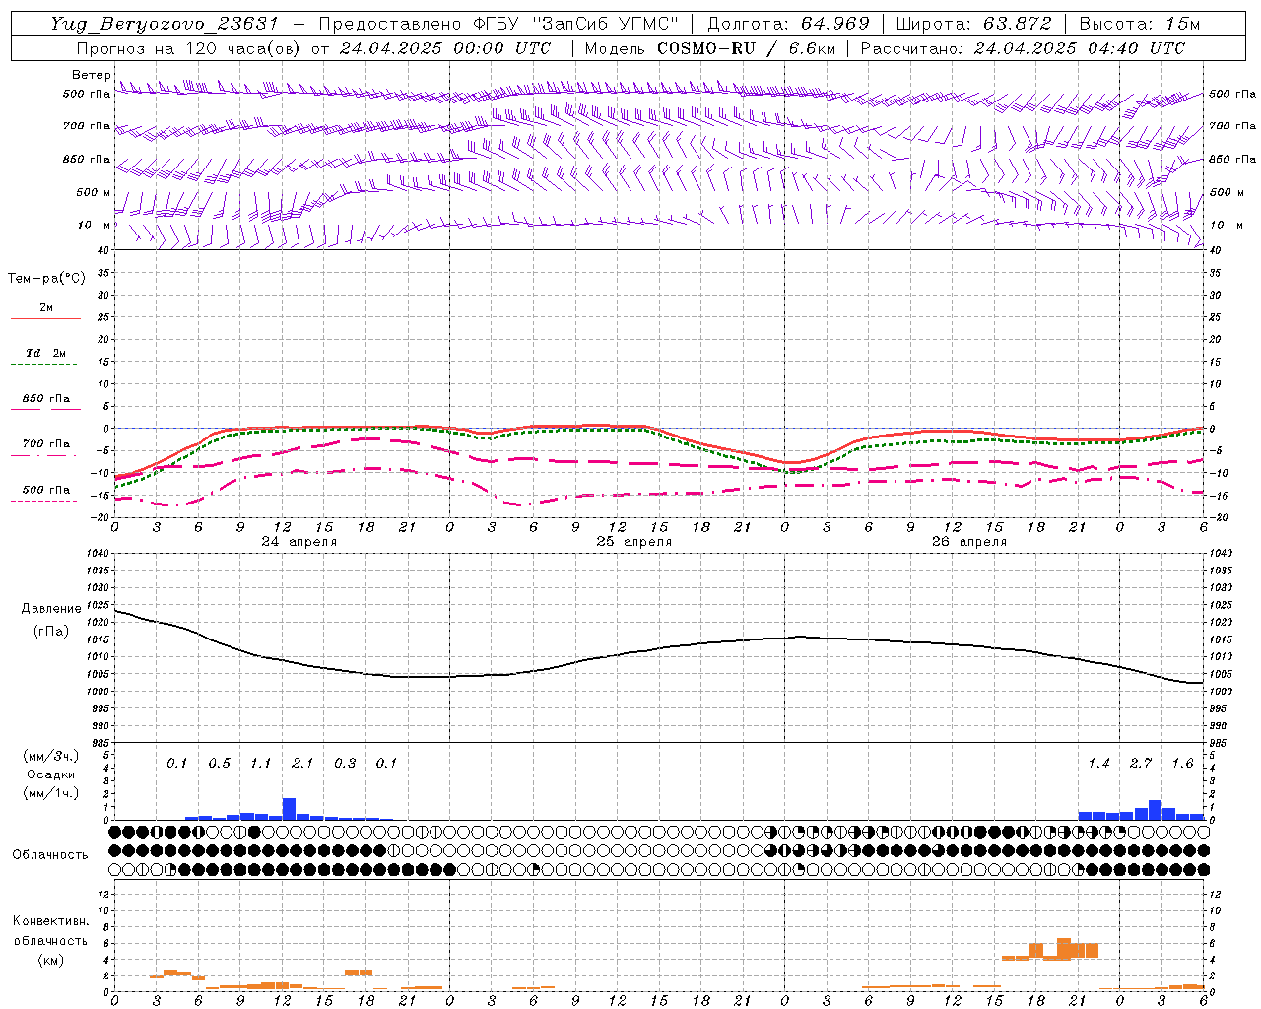The image size is (1261, 1009).
Task: Click the '2м' temperature legend entry
Action: [46, 308]
